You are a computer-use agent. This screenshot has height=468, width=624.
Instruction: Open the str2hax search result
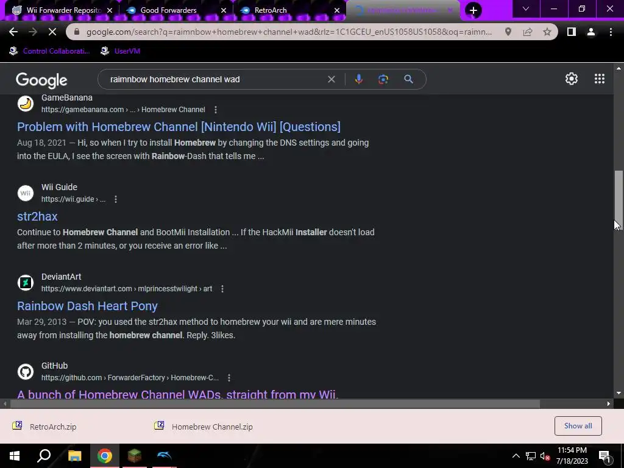37,216
